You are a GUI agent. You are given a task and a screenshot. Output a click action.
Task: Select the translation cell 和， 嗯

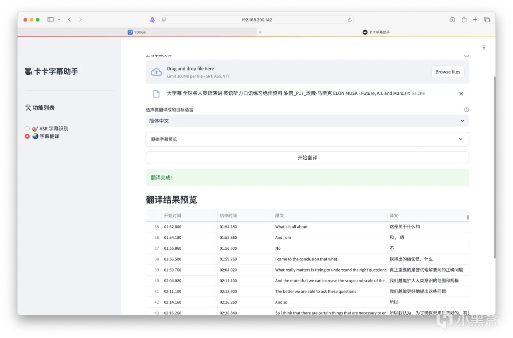pos(428,238)
